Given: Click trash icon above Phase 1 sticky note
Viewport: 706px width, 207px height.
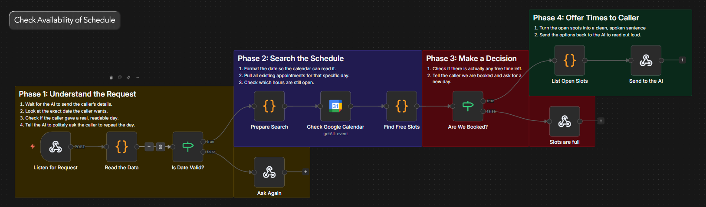Looking at the screenshot, I should [111, 78].
